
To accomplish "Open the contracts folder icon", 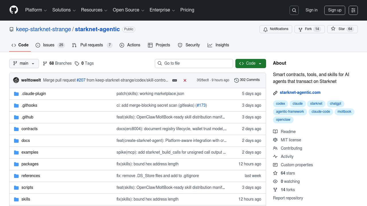I will (16, 129).
